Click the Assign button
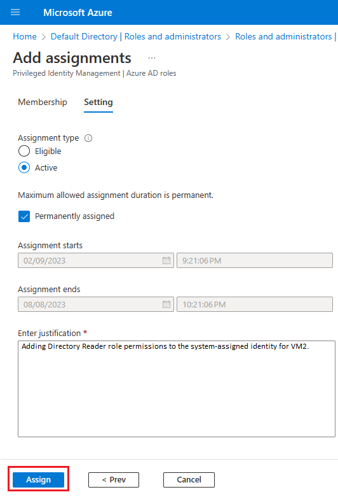 pyautogui.click(x=38, y=480)
